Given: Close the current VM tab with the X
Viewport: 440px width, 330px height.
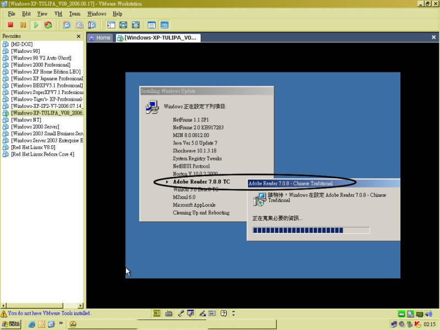Looking at the screenshot, I should tap(433, 37).
